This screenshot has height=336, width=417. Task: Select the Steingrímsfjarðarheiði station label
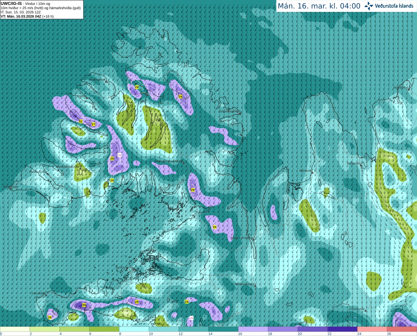click(x=168, y=161)
